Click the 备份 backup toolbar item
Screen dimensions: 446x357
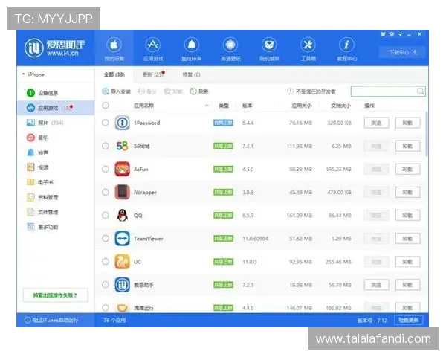[x=147, y=91]
